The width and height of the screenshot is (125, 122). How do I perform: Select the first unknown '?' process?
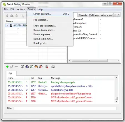[18, 29]
